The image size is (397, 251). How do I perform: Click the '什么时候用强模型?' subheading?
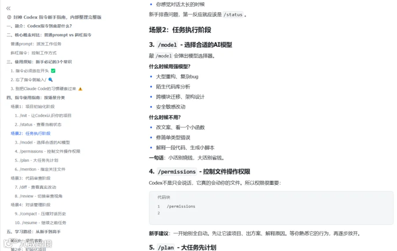170,67
